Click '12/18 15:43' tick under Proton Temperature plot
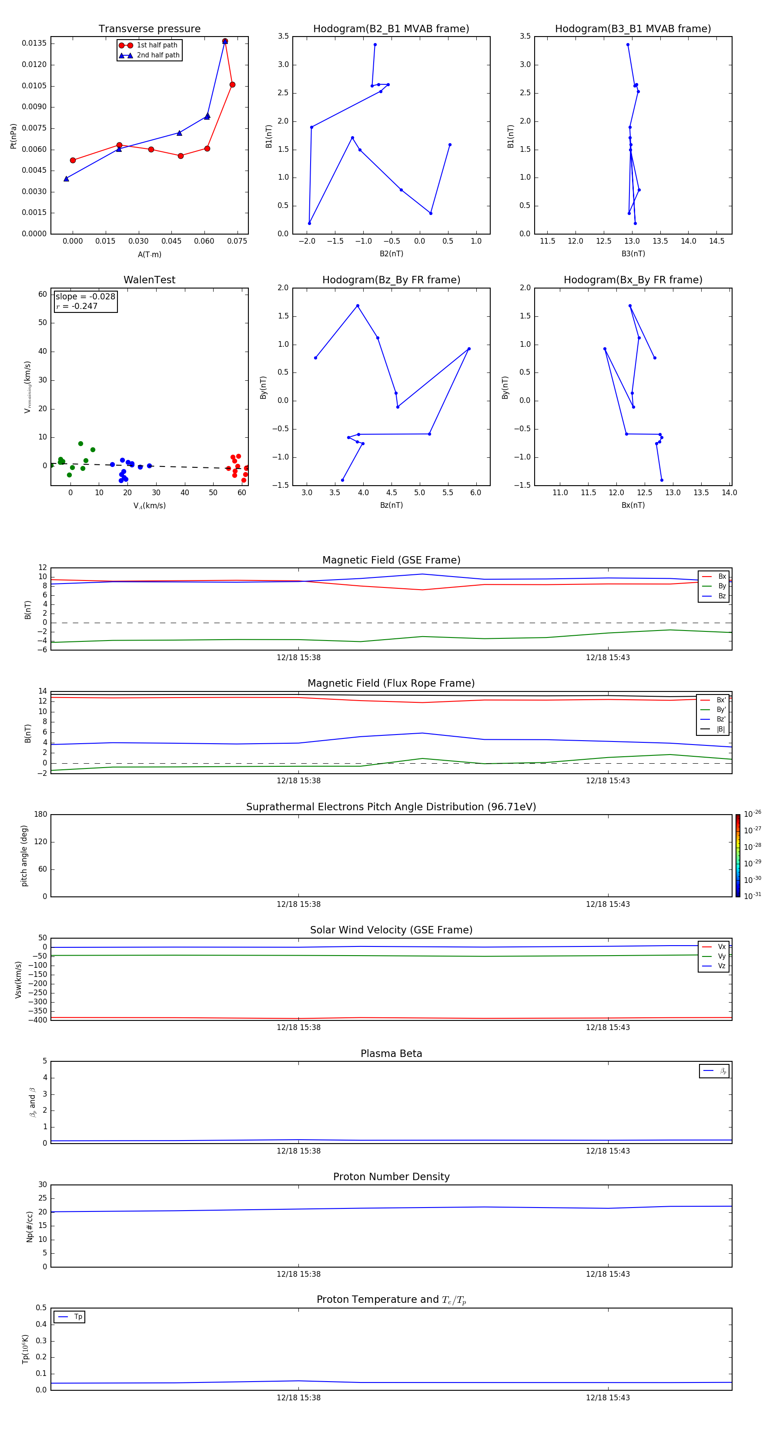 (608, 1398)
